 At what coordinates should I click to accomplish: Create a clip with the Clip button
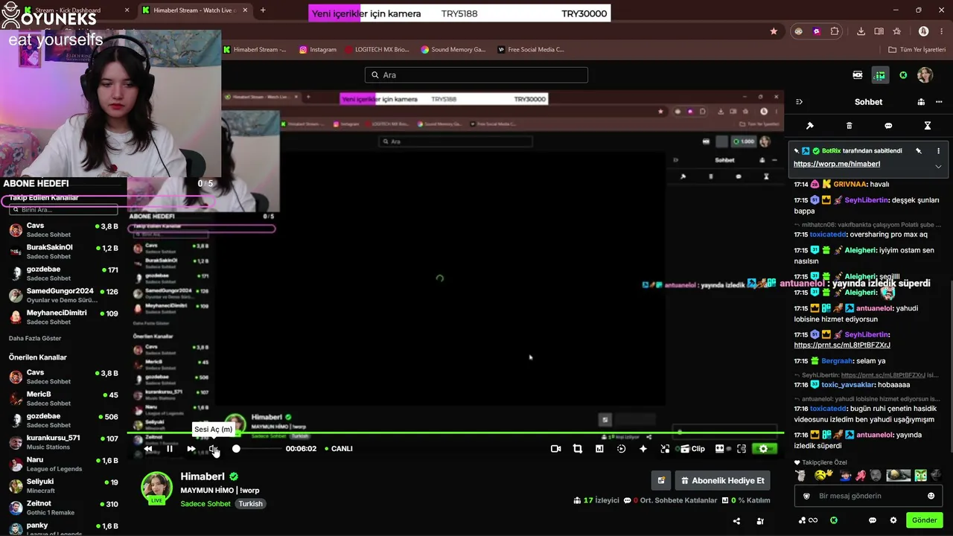(x=692, y=449)
